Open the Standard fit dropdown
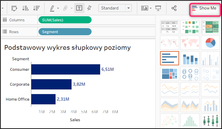The image size is (222, 129). pos(115,8)
